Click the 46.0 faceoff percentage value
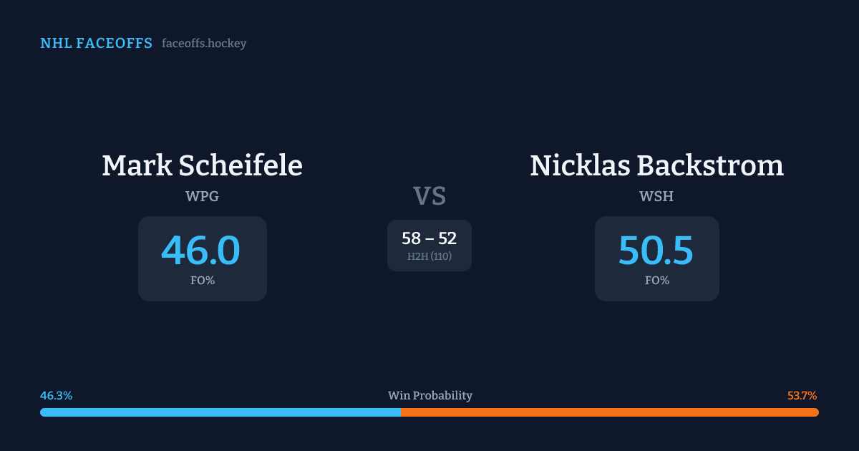The height and width of the screenshot is (451, 859). pyautogui.click(x=201, y=251)
